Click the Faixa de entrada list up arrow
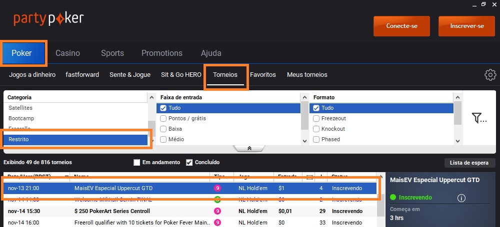Image resolution: width=500 pixels, height=227 pixels. click(x=304, y=97)
